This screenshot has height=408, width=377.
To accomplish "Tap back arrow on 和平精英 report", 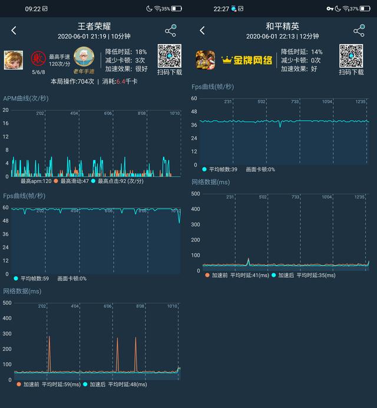I will click(x=202, y=31).
